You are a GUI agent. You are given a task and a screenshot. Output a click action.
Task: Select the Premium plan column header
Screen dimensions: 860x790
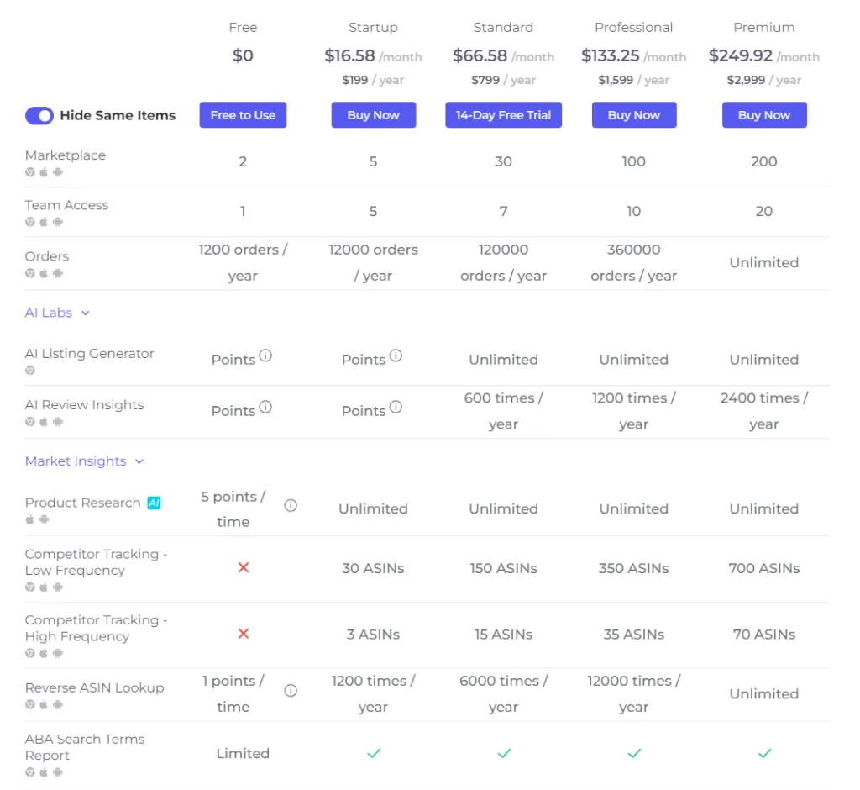[763, 27]
